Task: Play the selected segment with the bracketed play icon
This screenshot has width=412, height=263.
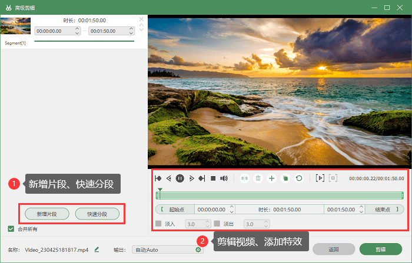Action: [x=320, y=178]
